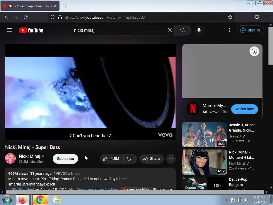Click the vertical scrollbar thumb

pos(271,46)
